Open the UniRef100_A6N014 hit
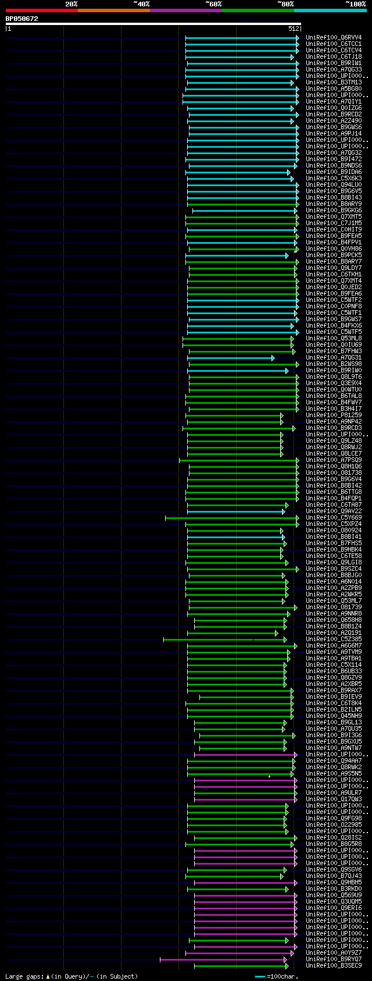 pyautogui.click(x=334, y=581)
